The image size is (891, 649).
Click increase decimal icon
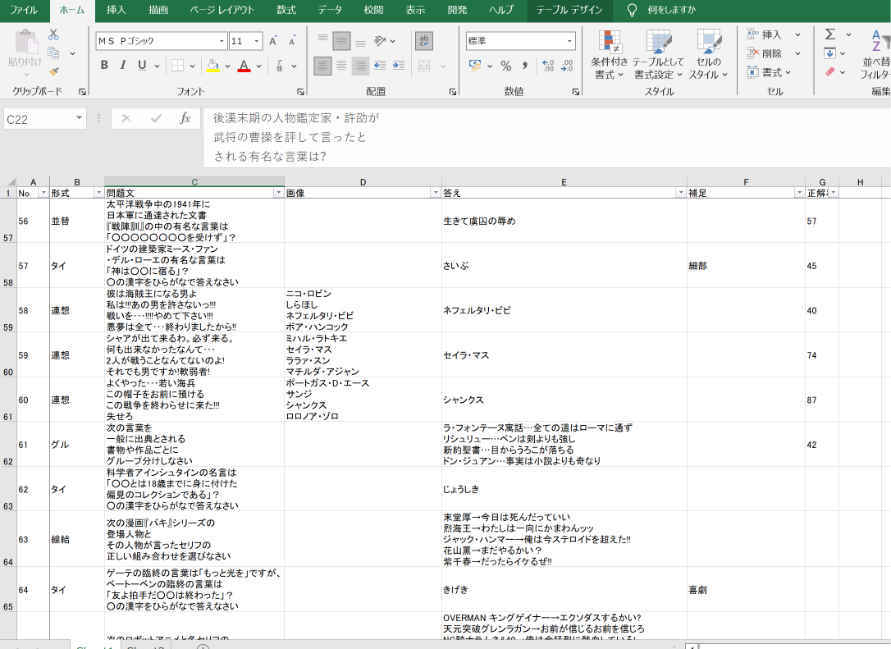548,66
